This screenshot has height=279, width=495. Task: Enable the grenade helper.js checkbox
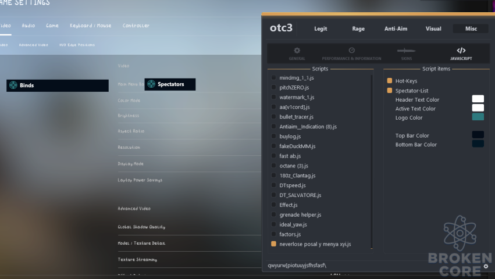273,214
